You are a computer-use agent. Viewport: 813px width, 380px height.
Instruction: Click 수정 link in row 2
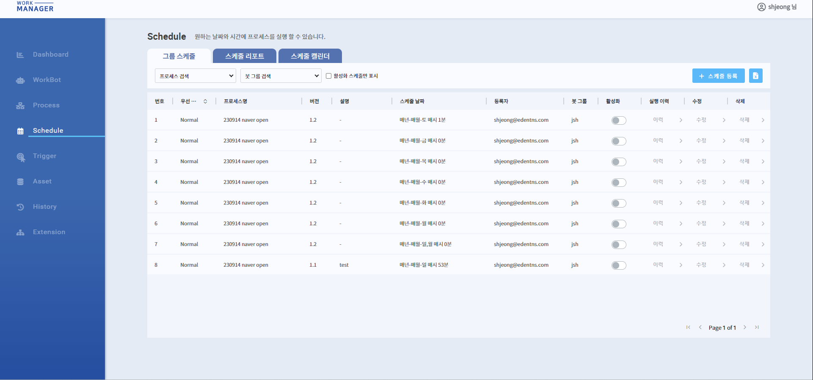pyautogui.click(x=701, y=141)
